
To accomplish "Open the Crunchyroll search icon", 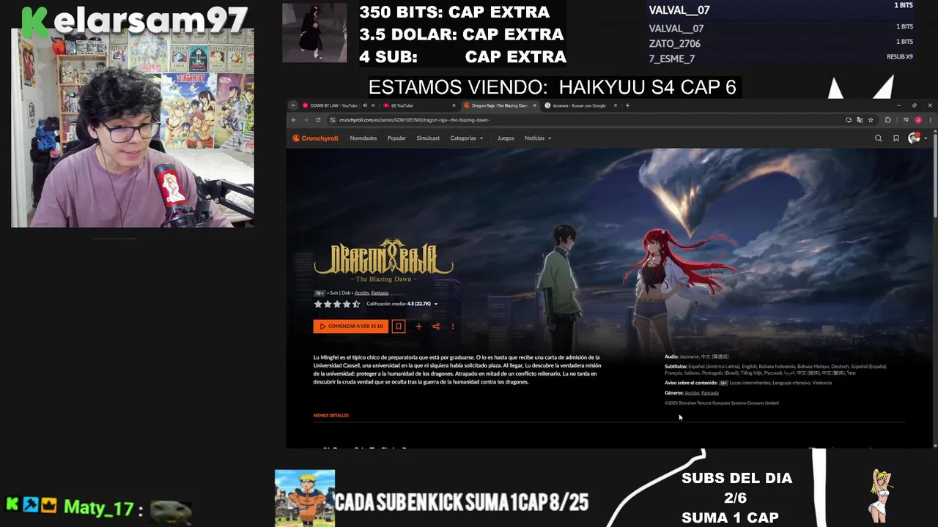I will coord(878,138).
